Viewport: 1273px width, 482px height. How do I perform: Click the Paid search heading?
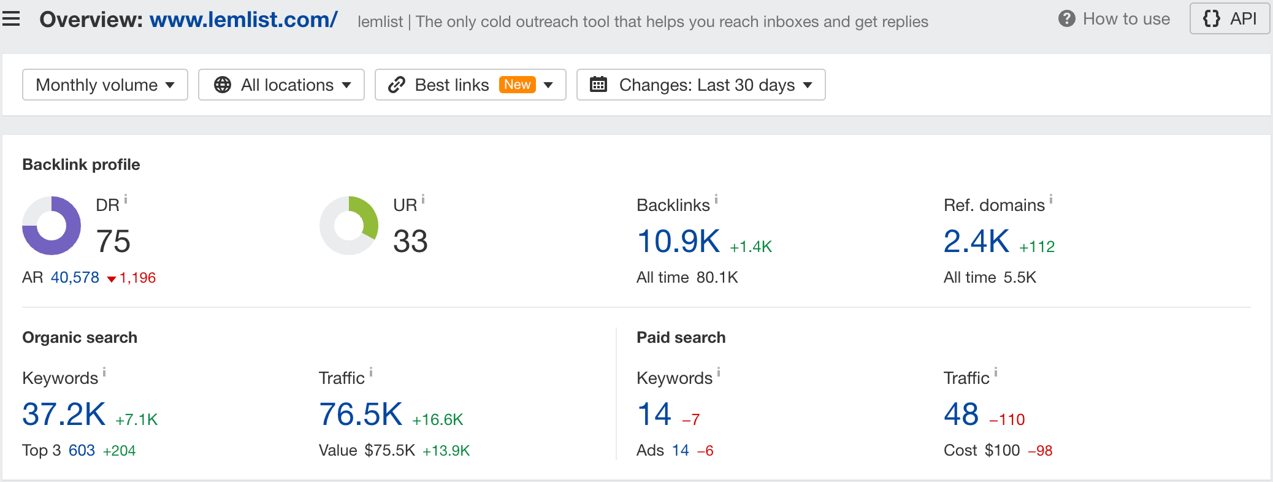click(681, 337)
